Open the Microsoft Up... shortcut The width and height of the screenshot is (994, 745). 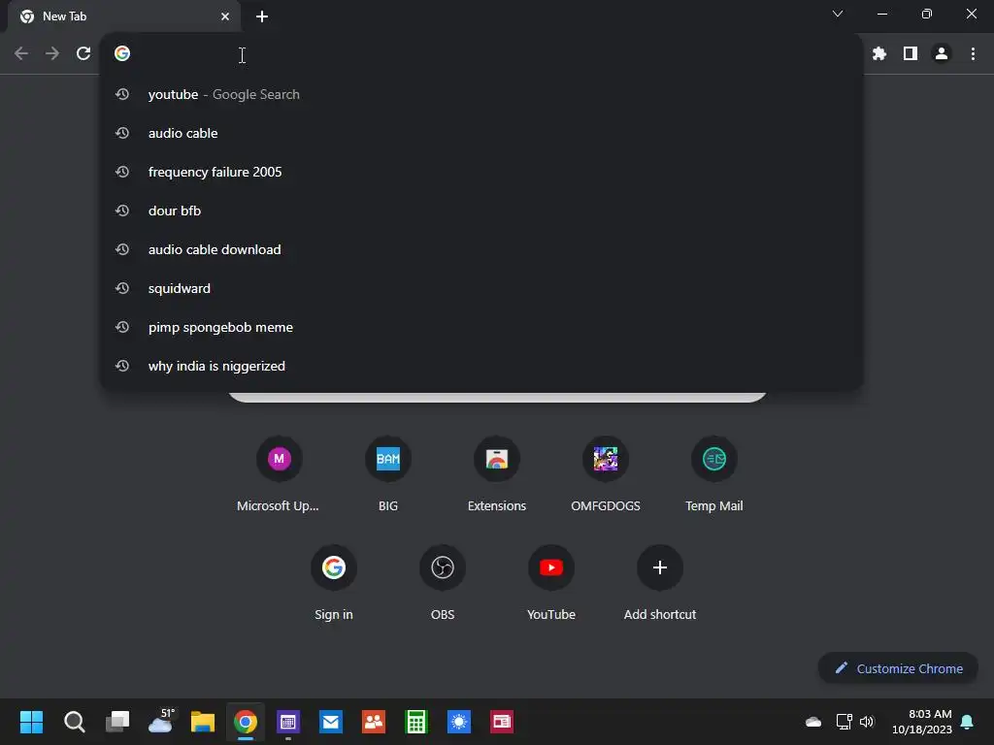pyautogui.click(x=279, y=473)
